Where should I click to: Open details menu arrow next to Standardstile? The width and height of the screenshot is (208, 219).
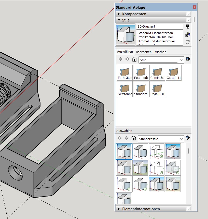[188, 138]
